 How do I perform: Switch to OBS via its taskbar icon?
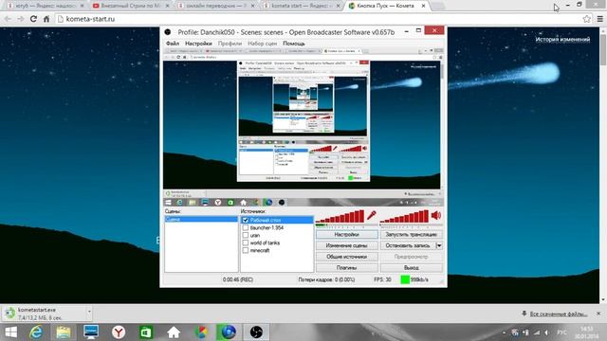point(256,332)
